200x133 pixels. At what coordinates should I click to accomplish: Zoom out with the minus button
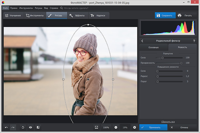click(116, 127)
